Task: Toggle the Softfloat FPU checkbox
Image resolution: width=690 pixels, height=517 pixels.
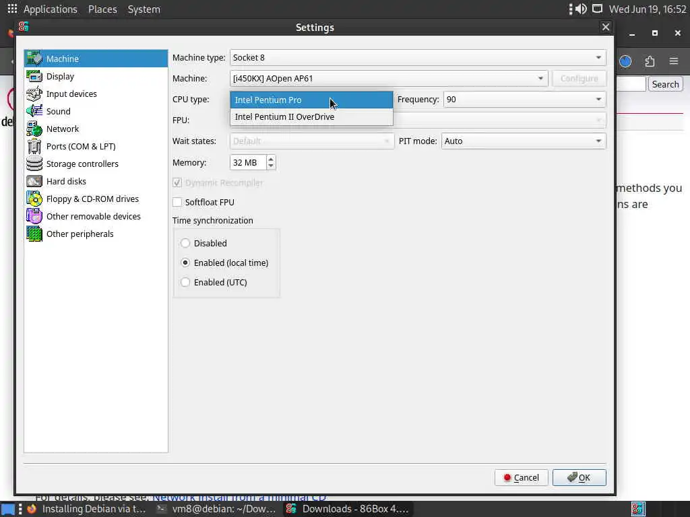Action: click(x=177, y=202)
